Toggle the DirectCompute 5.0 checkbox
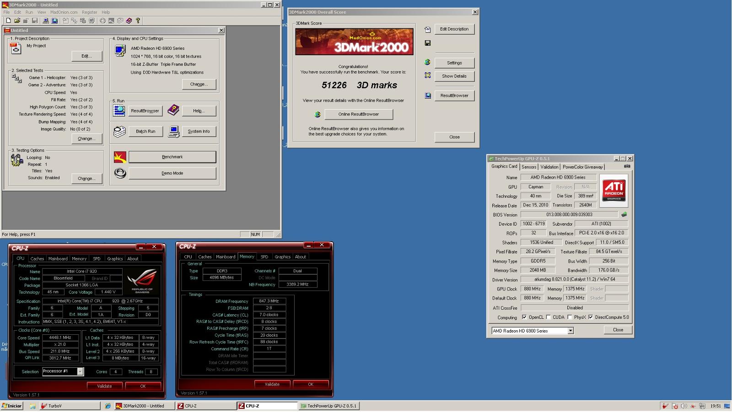This screenshot has height=412, width=732. (591, 317)
